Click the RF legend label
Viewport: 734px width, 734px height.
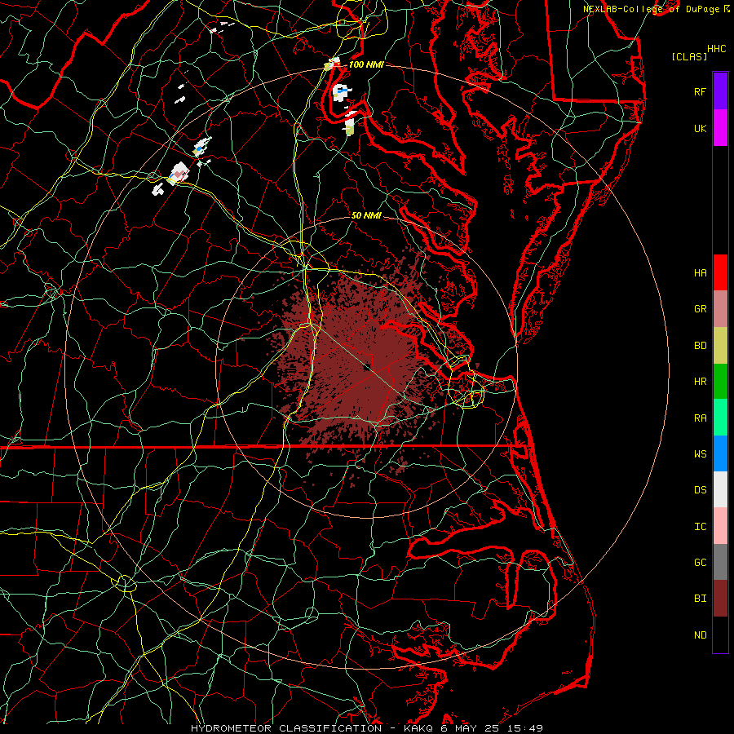[700, 91]
